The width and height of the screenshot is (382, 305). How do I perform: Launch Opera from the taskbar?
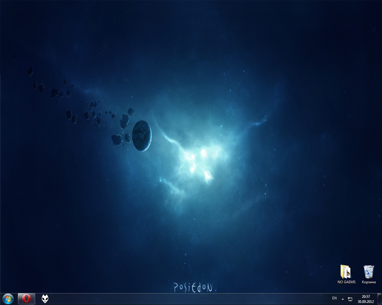click(27, 298)
